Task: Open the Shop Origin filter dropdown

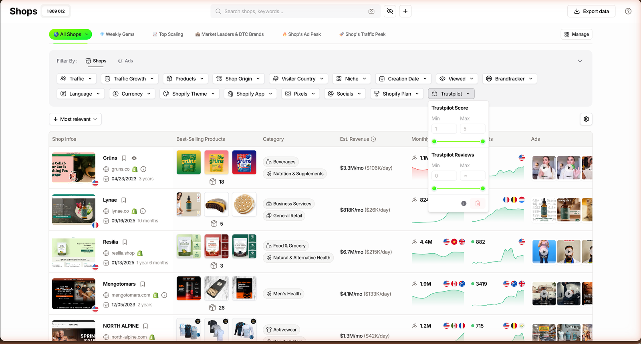Action: coord(239,79)
